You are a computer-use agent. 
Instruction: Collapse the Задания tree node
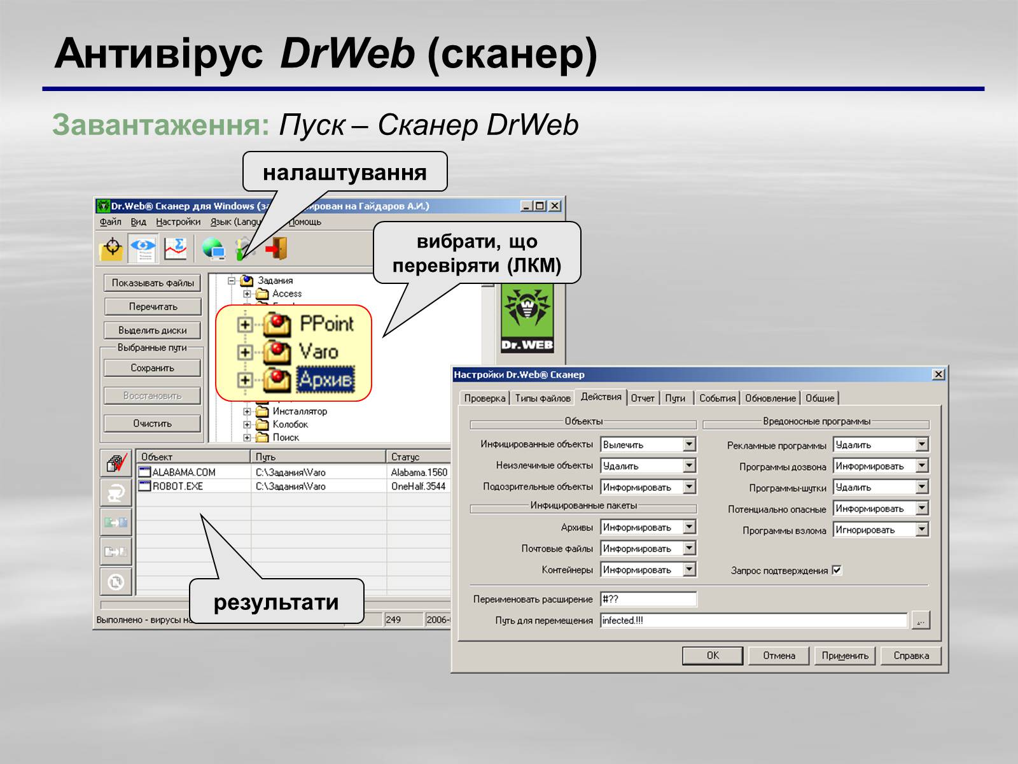pyautogui.click(x=232, y=280)
